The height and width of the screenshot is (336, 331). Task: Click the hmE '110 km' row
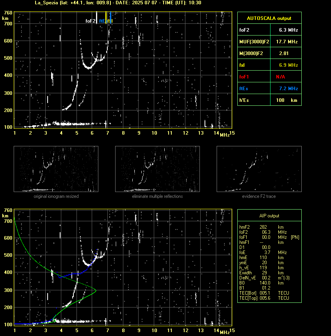tap(262, 258)
